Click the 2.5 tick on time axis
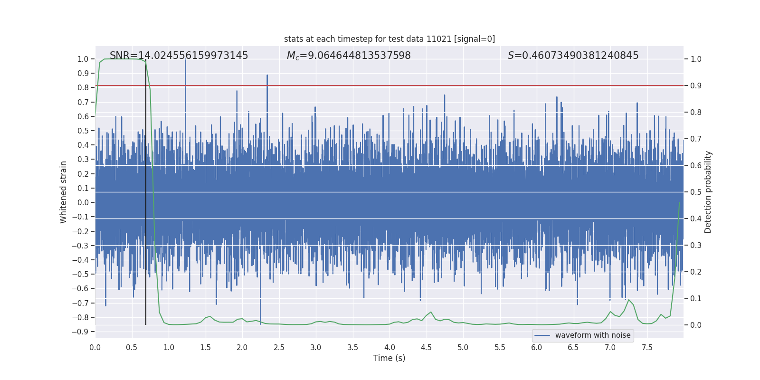760x380 pixels. click(279, 347)
